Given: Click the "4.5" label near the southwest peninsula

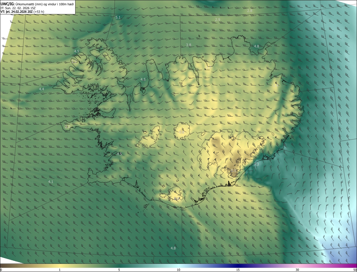Looking at the screenshot, I should (119, 154).
